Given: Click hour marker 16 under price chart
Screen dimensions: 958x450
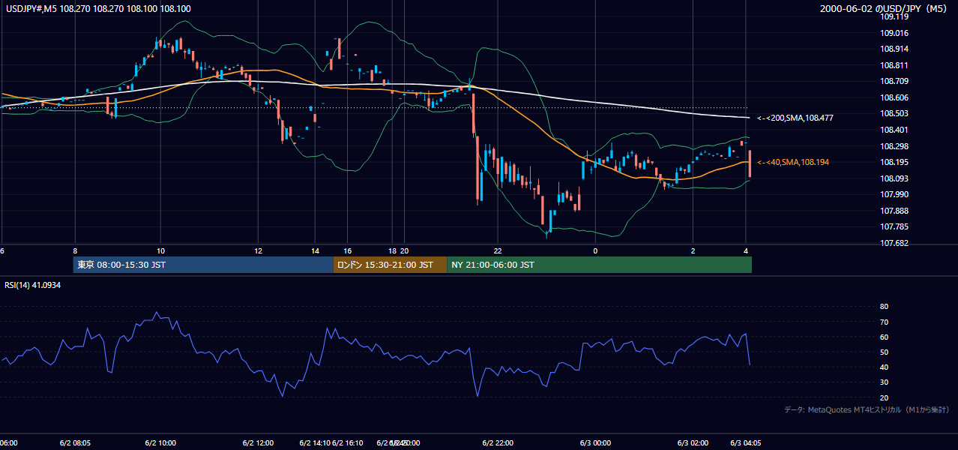Looking at the screenshot, I should pos(348,250).
